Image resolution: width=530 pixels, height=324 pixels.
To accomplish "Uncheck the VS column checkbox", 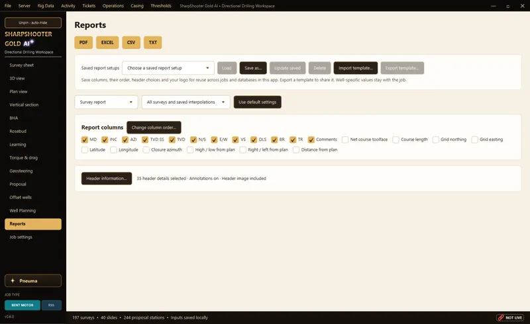I will pyautogui.click(x=235, y=140).
